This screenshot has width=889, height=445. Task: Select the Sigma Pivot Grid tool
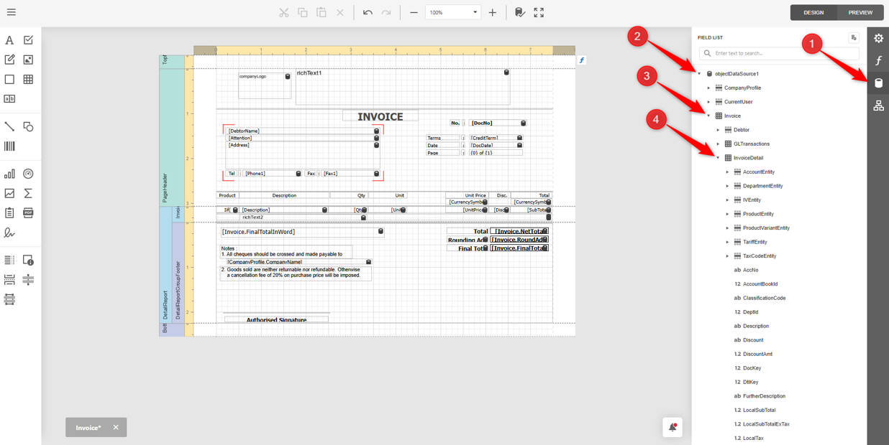[x=28, y=193]
